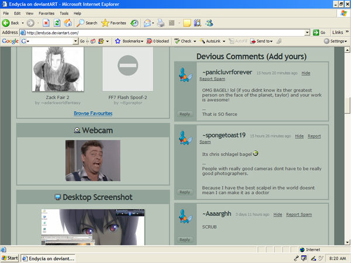Click spongetoast19's avatar icon
The height and width of the screenshot is (263, 351).
[185, 138]
